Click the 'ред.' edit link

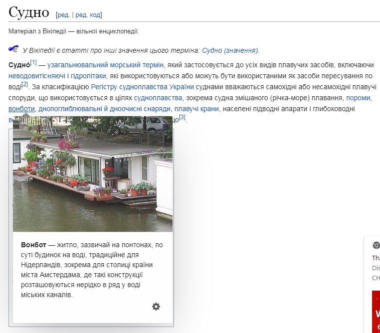pos(63,15)
